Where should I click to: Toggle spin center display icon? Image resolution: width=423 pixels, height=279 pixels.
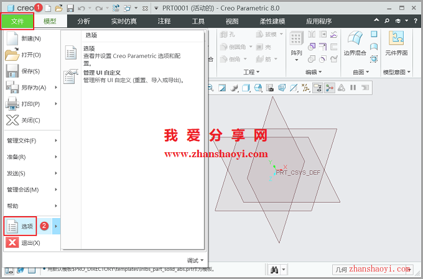(x=330, y=88)
